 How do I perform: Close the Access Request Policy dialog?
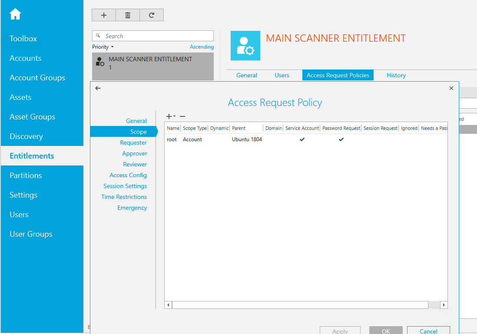pyautogui.click(x=451, y=88)
